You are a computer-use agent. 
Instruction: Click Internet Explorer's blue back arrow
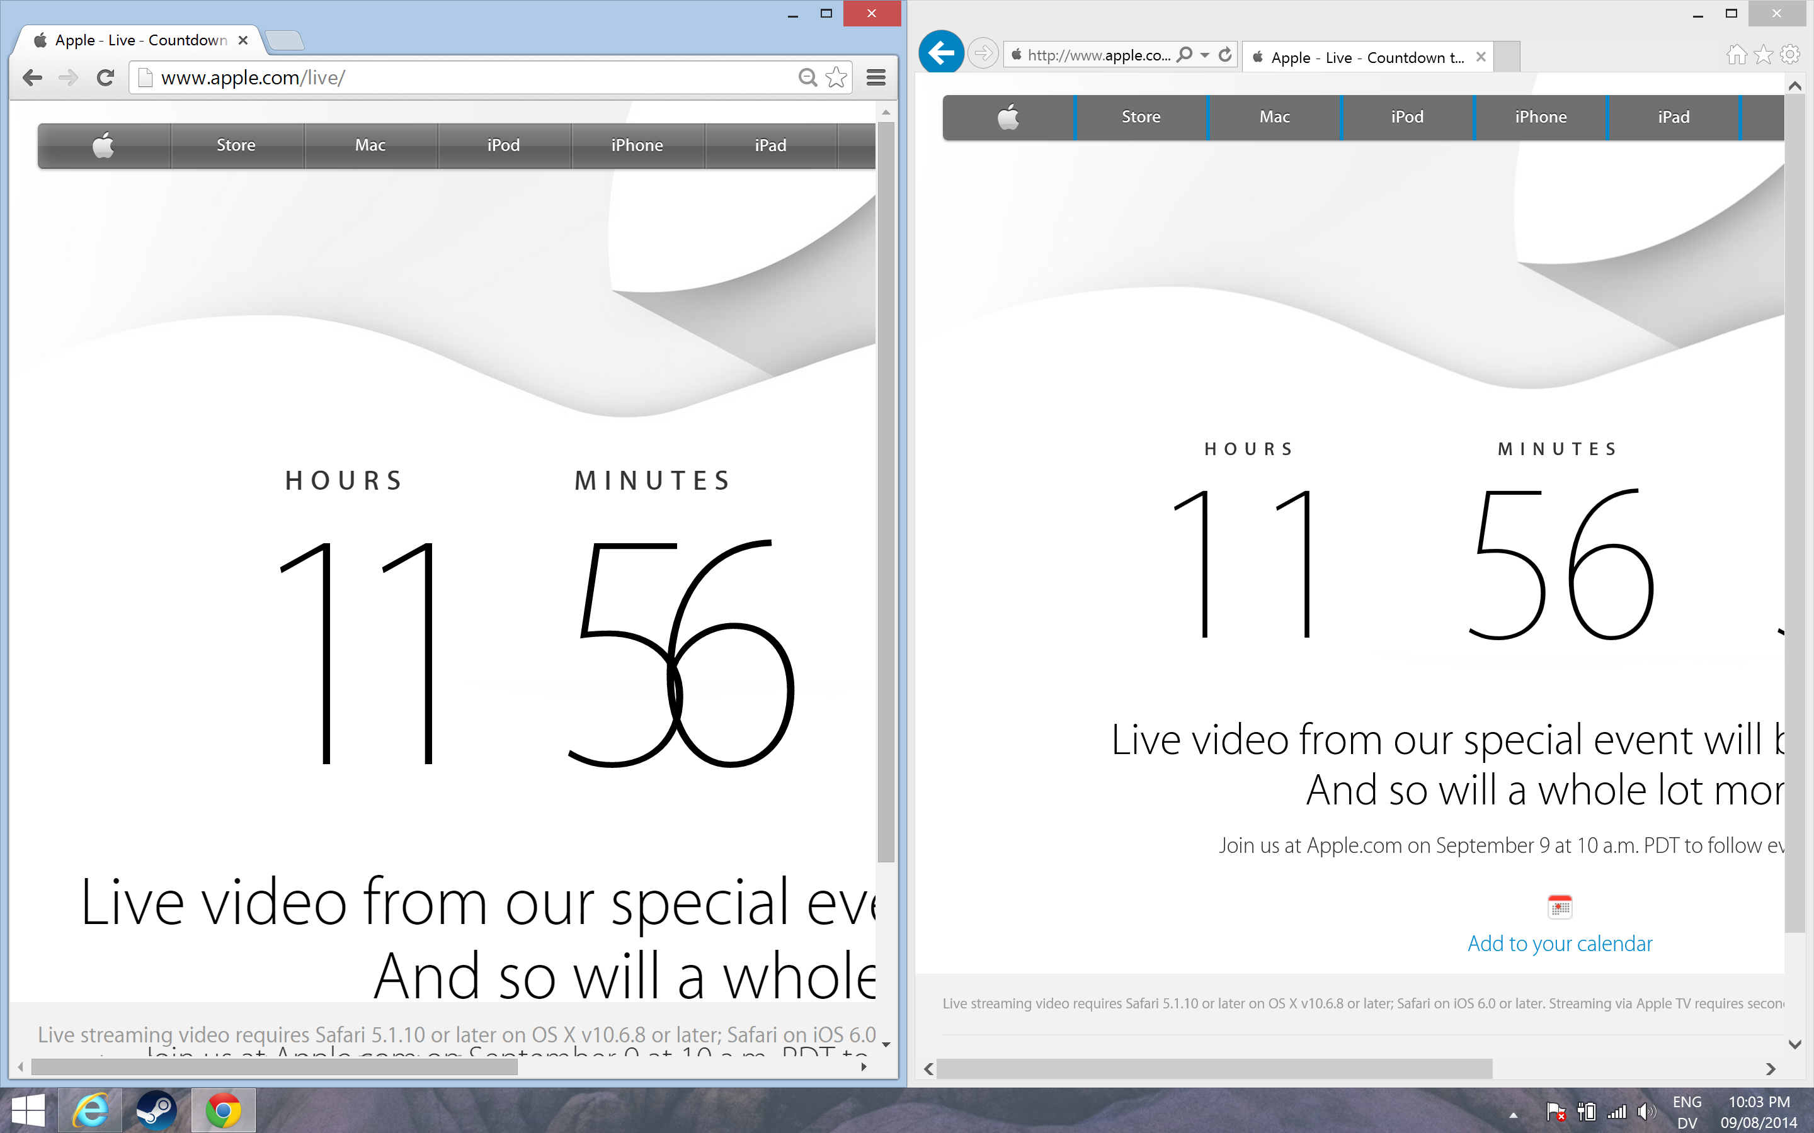941,52
